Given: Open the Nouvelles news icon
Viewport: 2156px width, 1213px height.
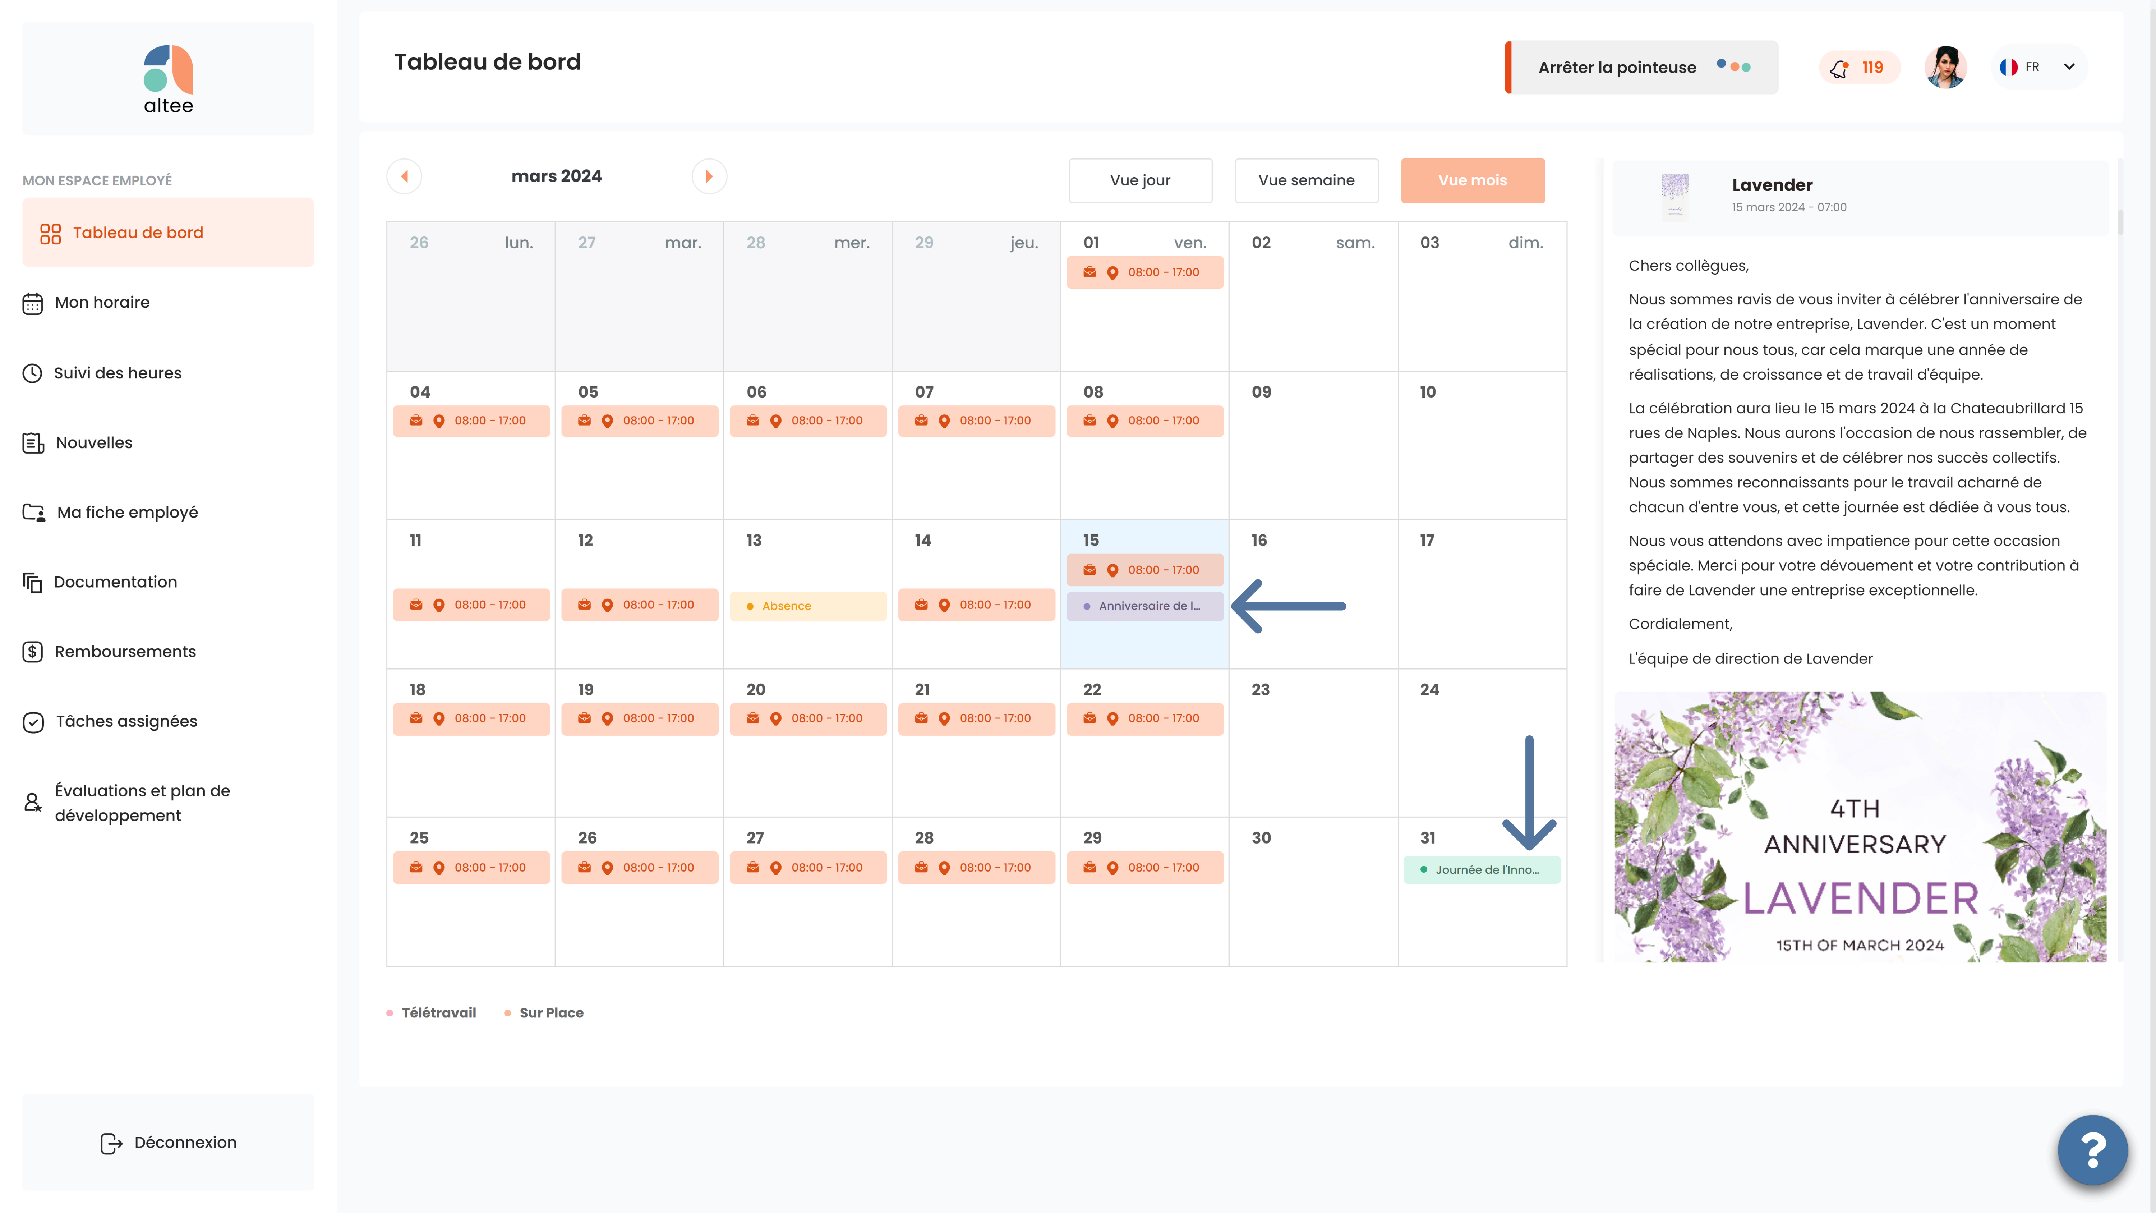Looking at the screenshot, I should click(33, 443).
